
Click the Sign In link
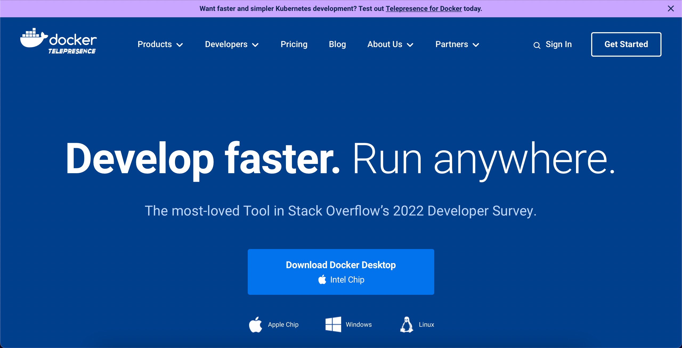click(559, 44)
